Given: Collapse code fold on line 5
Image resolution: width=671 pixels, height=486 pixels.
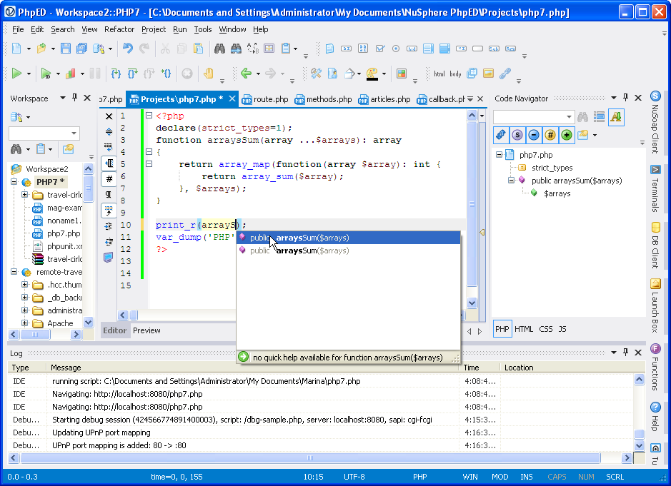Looking at the screenshot, I should tap(149, 163).
